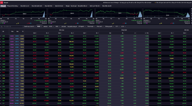Screen dimensions: 192x106
Task: Open the Margin - Vay ký quỹ menu
Action: pyautogui.click(x=71, y=6)
